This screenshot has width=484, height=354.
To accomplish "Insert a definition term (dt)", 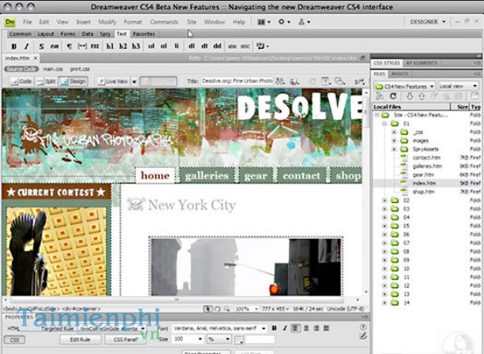I will tap(204, 46).
